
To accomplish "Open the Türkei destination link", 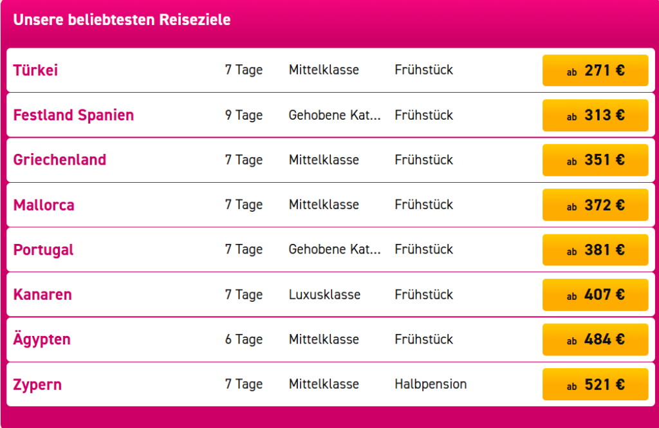I will [x=35, y=70].
